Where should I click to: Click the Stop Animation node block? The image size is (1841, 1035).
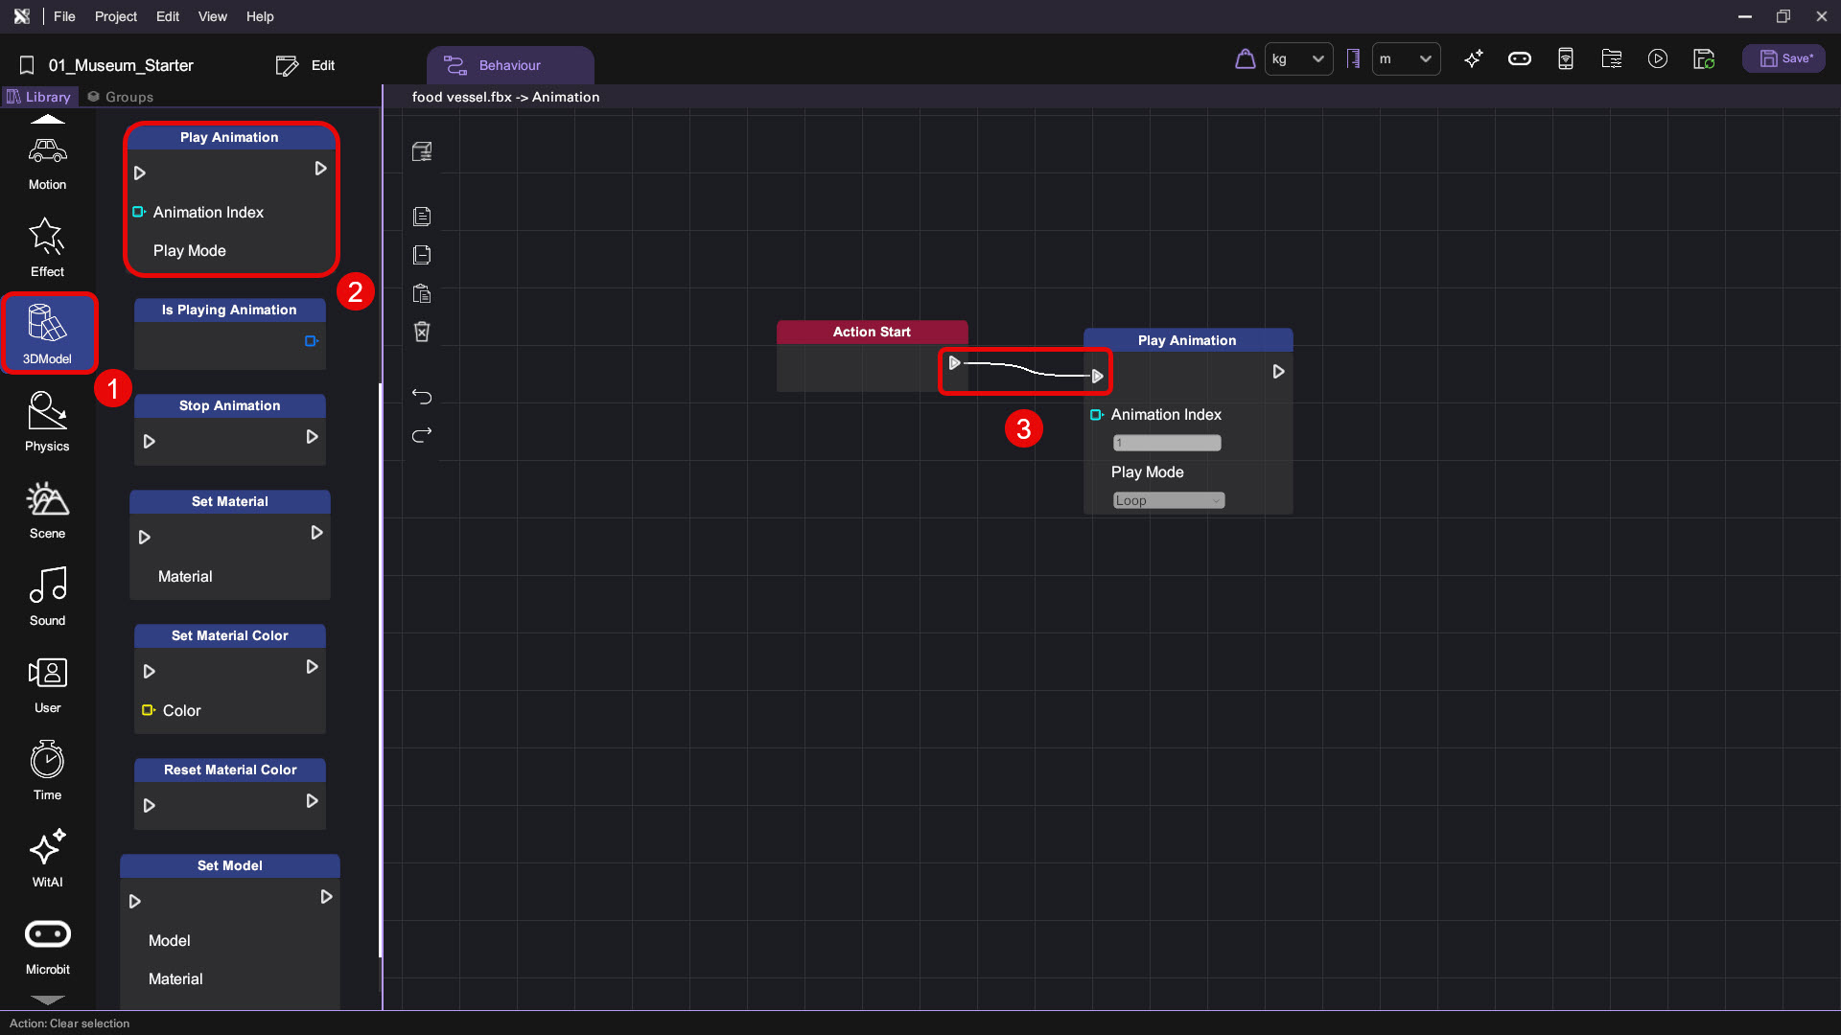point(229,428)
